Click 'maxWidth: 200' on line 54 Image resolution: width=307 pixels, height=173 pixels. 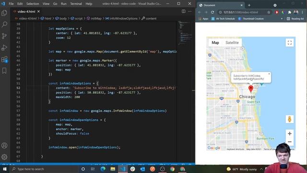[68, 97]
